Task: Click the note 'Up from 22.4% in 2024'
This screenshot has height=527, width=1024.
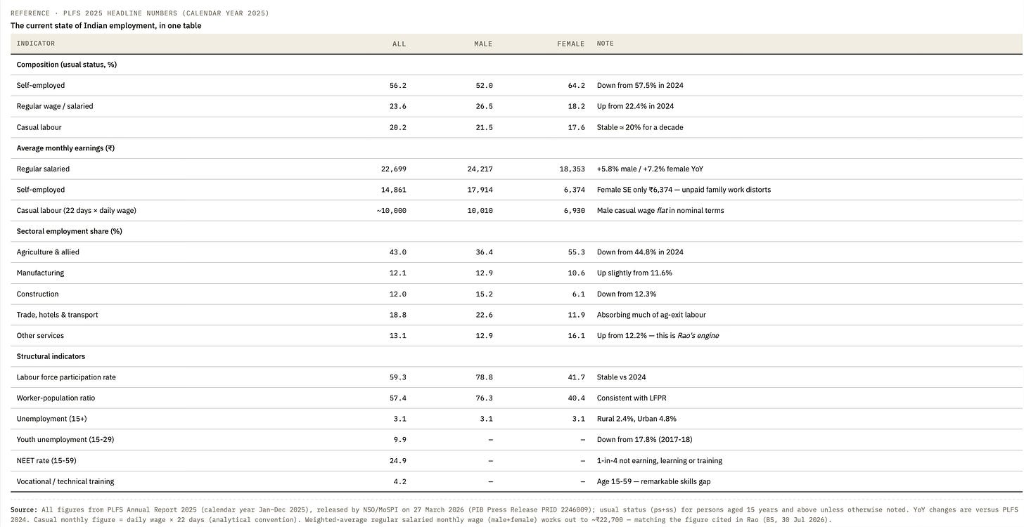Action: 635,106
